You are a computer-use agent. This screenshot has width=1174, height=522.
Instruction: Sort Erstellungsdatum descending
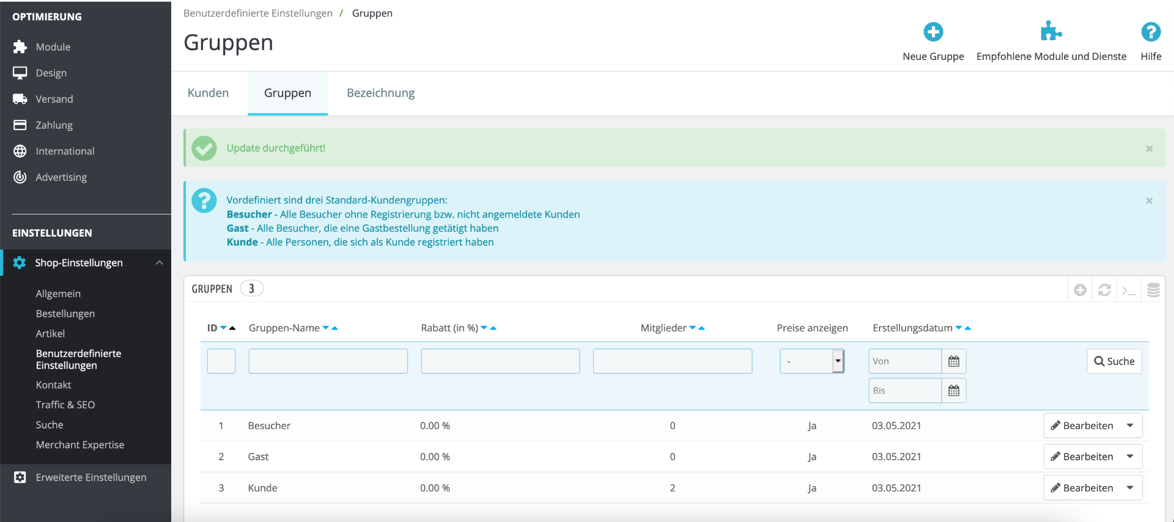click(959, 328)
